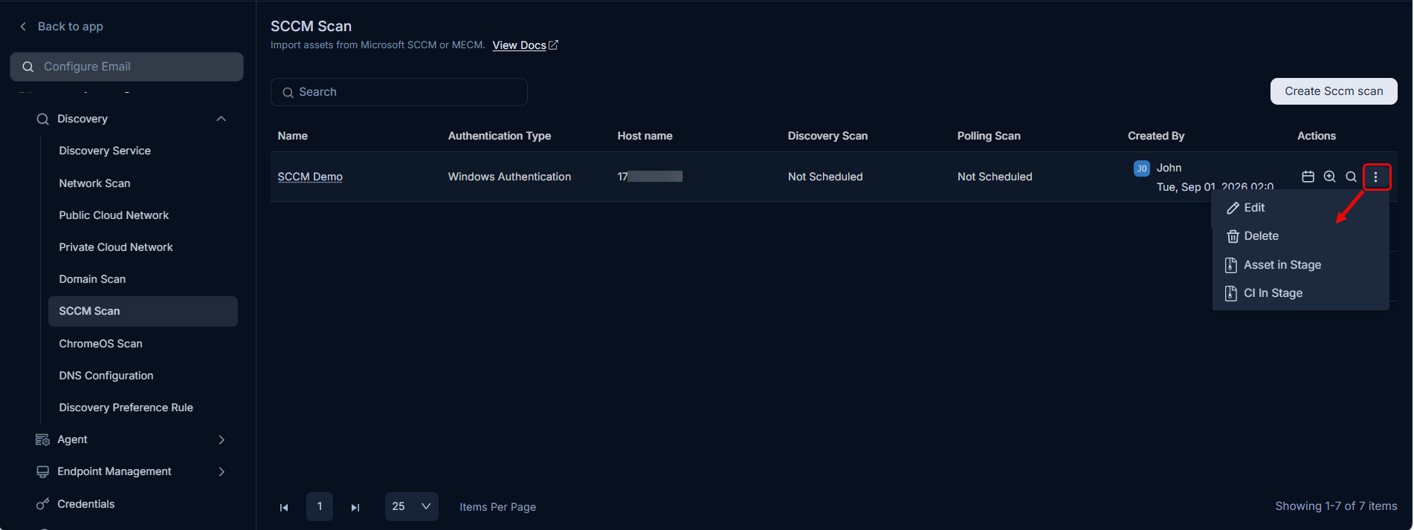Select page 1 in pagination
This screenshot has width=1414, height=530.
coord(320,506)
